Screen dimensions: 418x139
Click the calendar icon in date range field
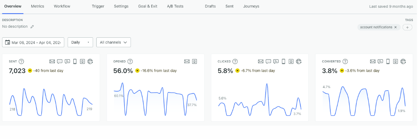coord(8,42)
